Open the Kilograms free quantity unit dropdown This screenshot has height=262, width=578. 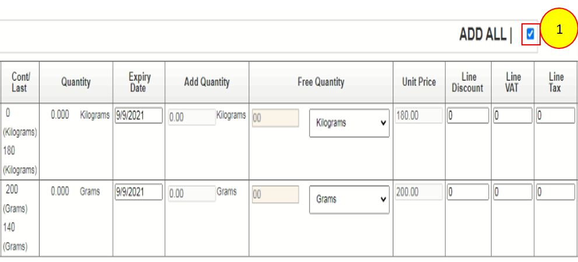click(x=349, y=123)
